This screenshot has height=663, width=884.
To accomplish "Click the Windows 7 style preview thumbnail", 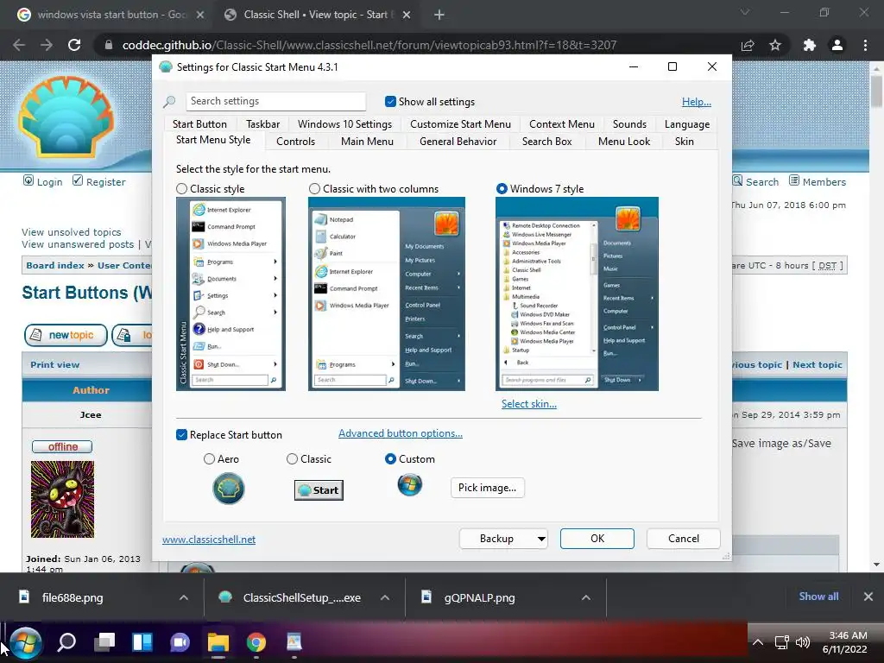I will (x=577, y=294).
